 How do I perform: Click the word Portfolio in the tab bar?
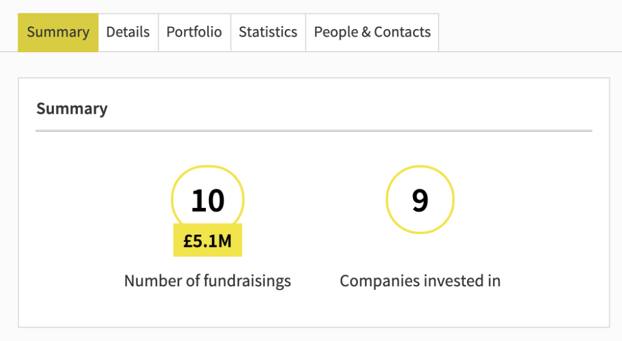(194, 32)
